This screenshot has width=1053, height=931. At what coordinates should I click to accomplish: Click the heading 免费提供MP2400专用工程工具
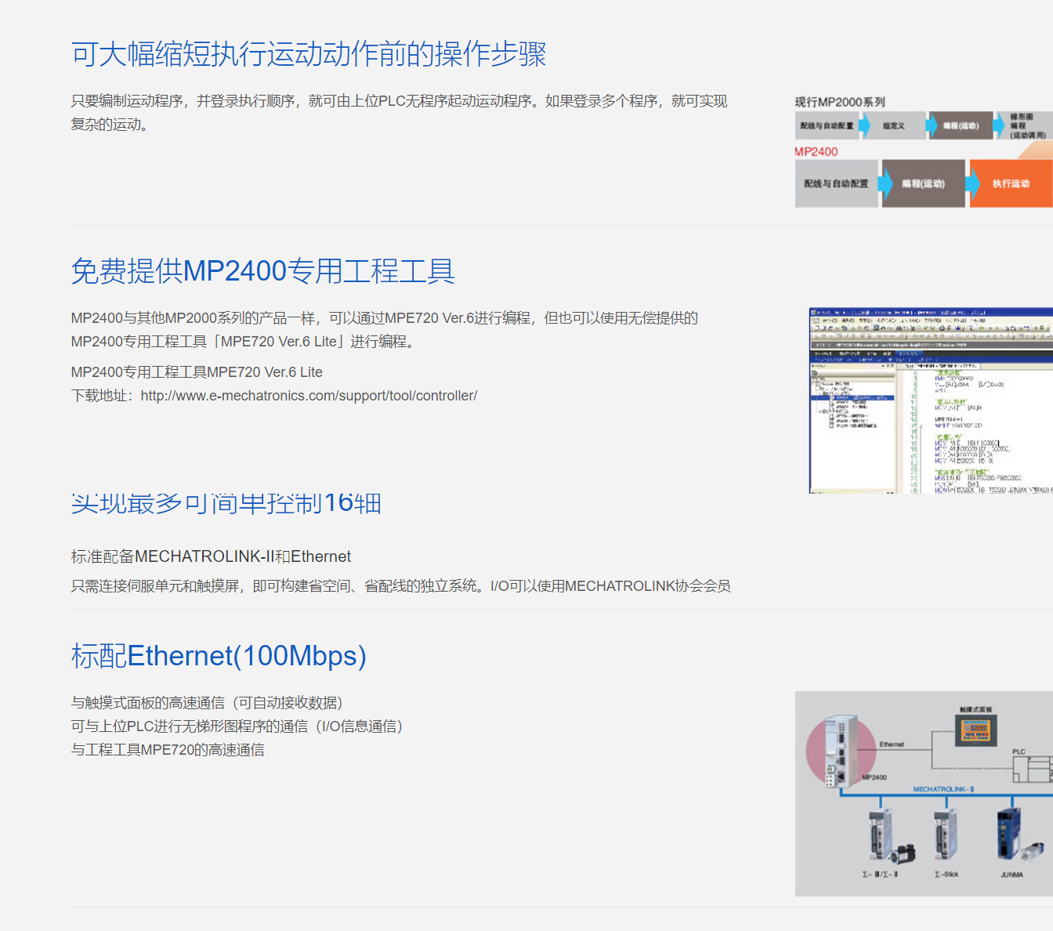click(x=263, y=271)
